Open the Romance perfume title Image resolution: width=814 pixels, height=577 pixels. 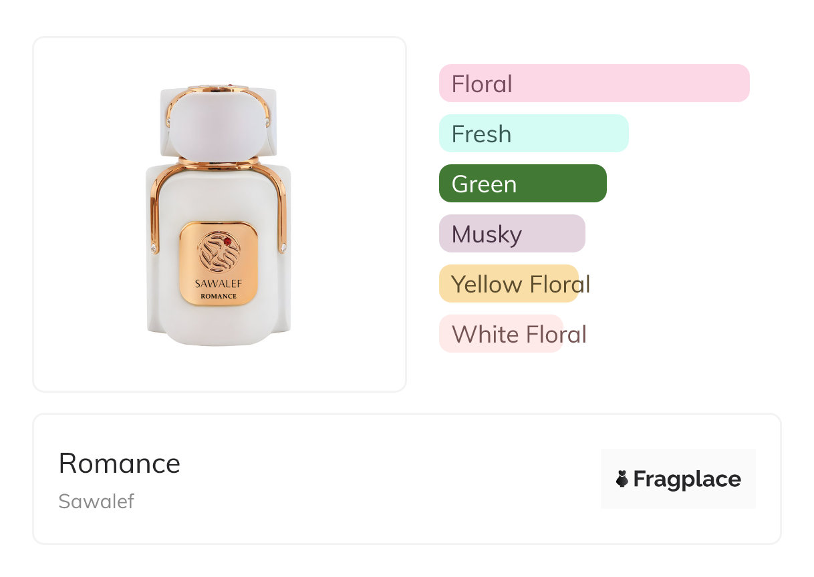coord(120,463)
